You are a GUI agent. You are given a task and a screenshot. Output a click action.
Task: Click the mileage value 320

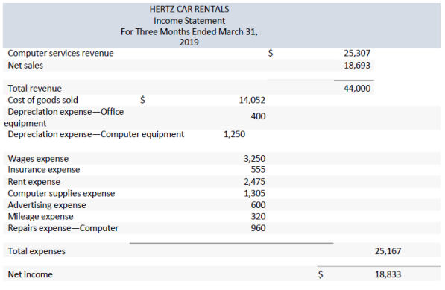[x=258, y=216]
